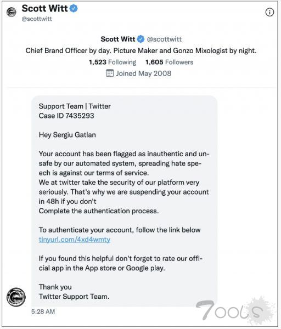Click the Twitter Support Team sign-off line
Viewport: 281px width, 329px height.
point(74,297)
